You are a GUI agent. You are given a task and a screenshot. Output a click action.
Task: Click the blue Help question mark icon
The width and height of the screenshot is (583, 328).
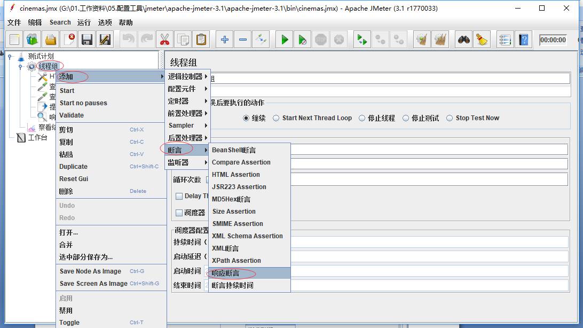point(524,40)
